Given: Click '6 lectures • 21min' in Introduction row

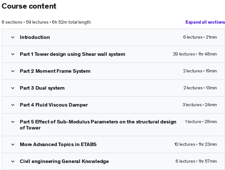Looking at the screenshot, I should click(200, 37).
